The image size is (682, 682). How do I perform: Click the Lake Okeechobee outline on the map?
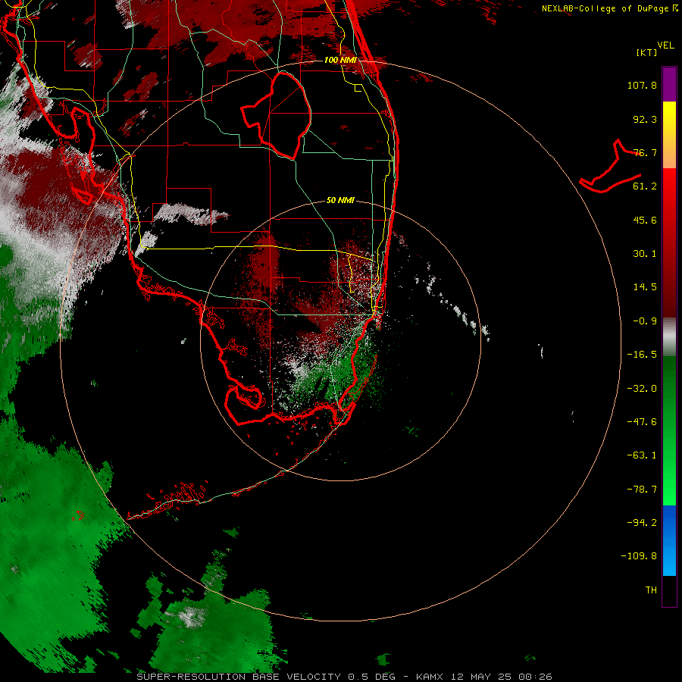tap(276, 115)
